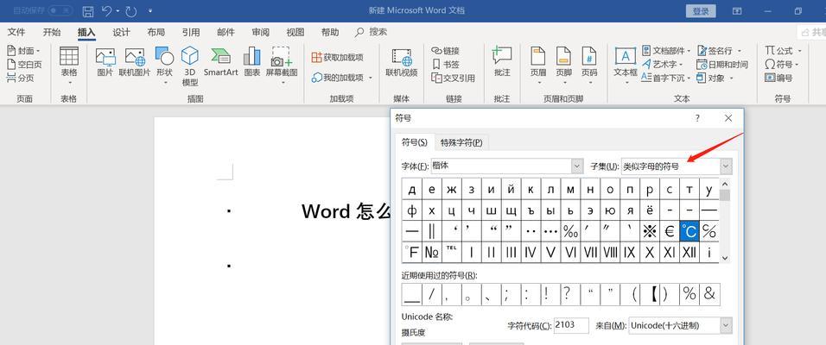826x345 pixels.
Task: Click the 编号 numbering icon
Action: pos(778,78)
